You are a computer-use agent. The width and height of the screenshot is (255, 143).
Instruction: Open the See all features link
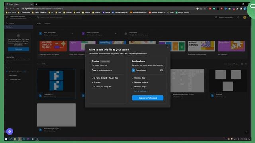(141, 91)
